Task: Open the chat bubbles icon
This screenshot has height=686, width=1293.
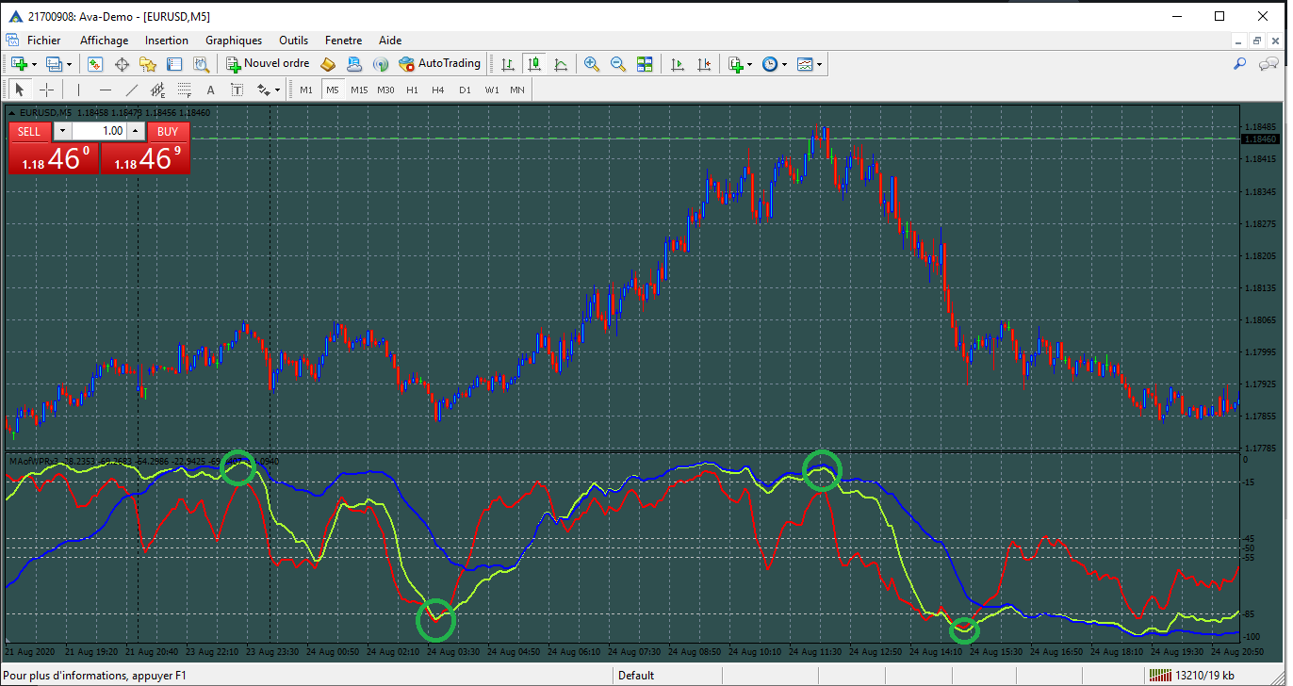Action: [x=1268, y=64]
